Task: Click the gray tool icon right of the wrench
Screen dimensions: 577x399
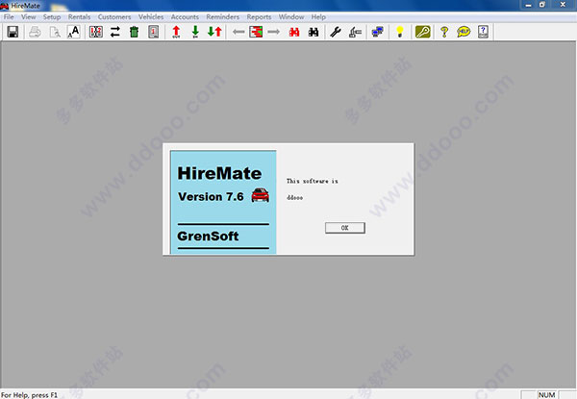Action: click(355, 32)
